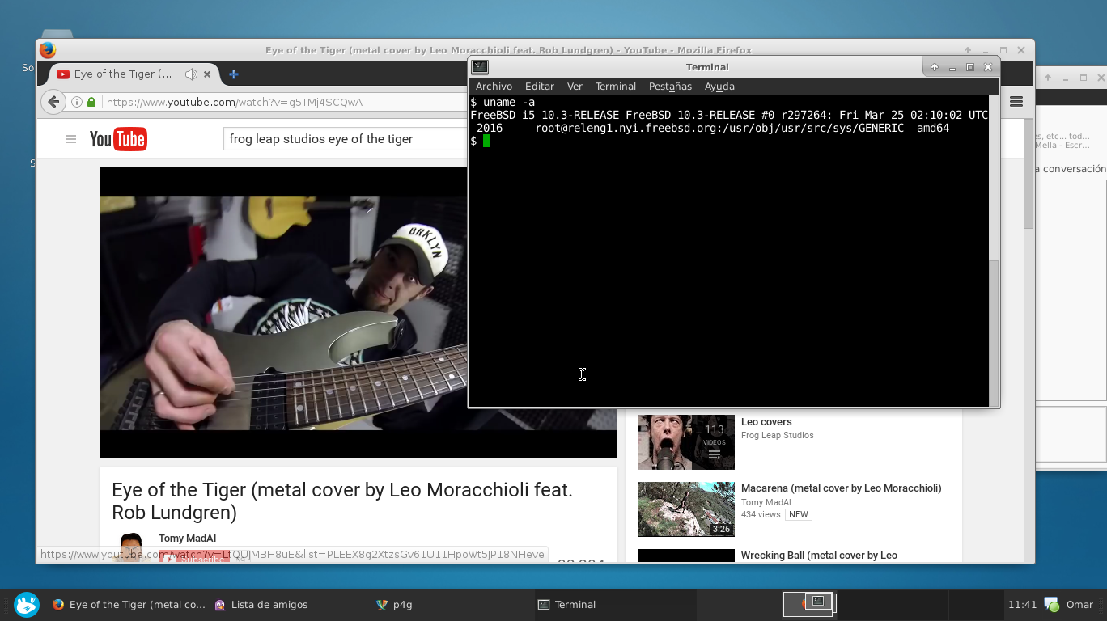The width and height of the screenshot is (1107, 621).
Task: Open the Ver menu in Terminal
Action: click(575, 87)
